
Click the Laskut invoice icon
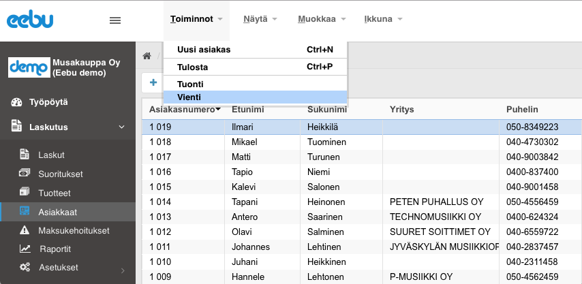click(25, 154)
